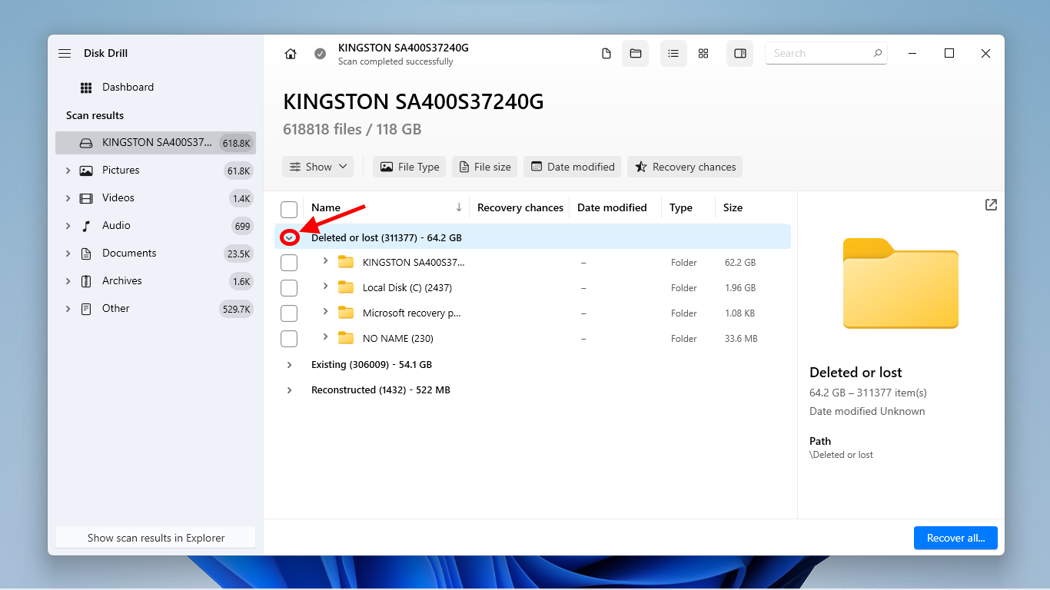Image resolution: width=1050 pixels, height=590 pixels.
Task: Click the Audio music note icon
Action: (86, 226)
